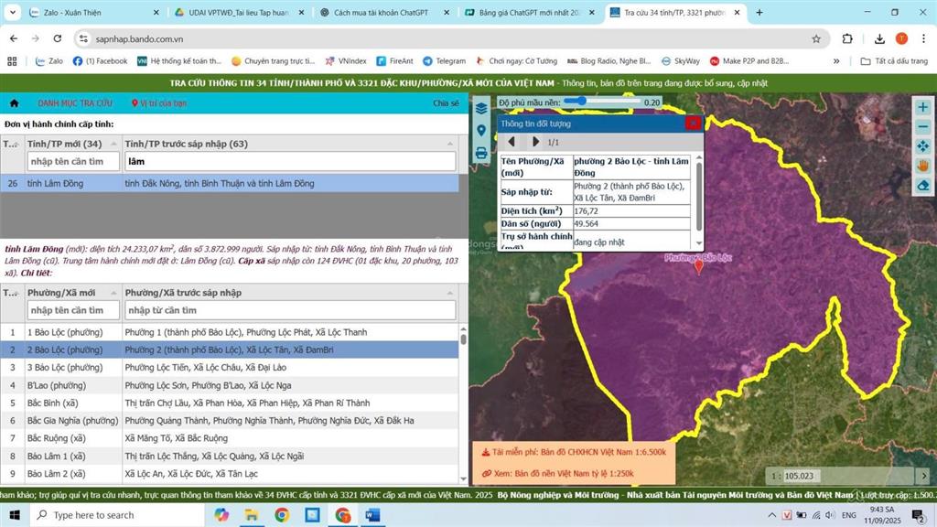Switch to the Zalo - Xuân Thiện tab
Viewport: 937px width, 527px height.
[x=95, y=12]
